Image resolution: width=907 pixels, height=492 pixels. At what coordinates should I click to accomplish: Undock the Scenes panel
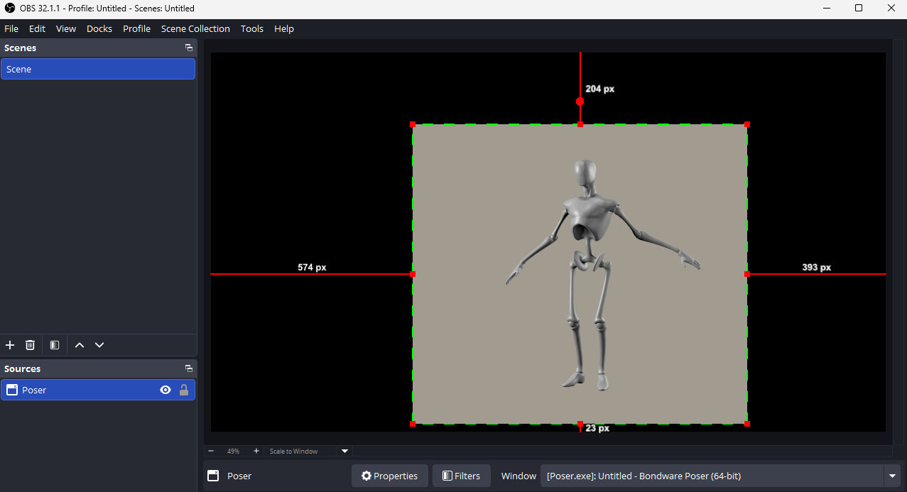click(189, 48)
